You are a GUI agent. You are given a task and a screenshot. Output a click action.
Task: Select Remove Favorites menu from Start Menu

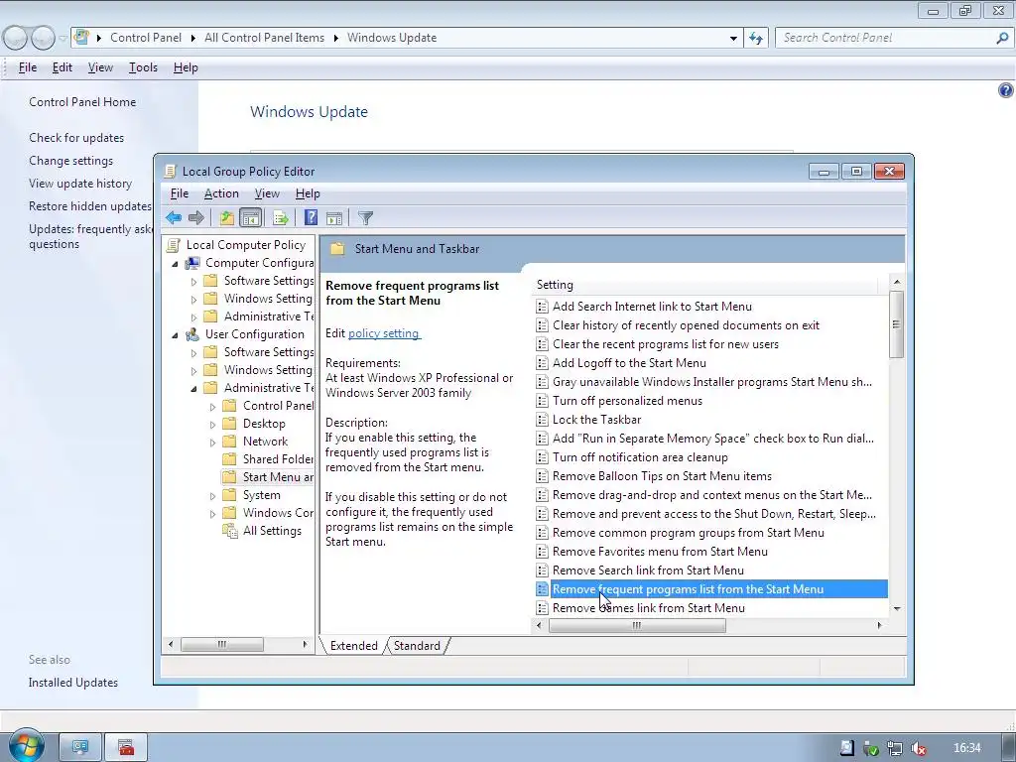(x=660, y=552)
